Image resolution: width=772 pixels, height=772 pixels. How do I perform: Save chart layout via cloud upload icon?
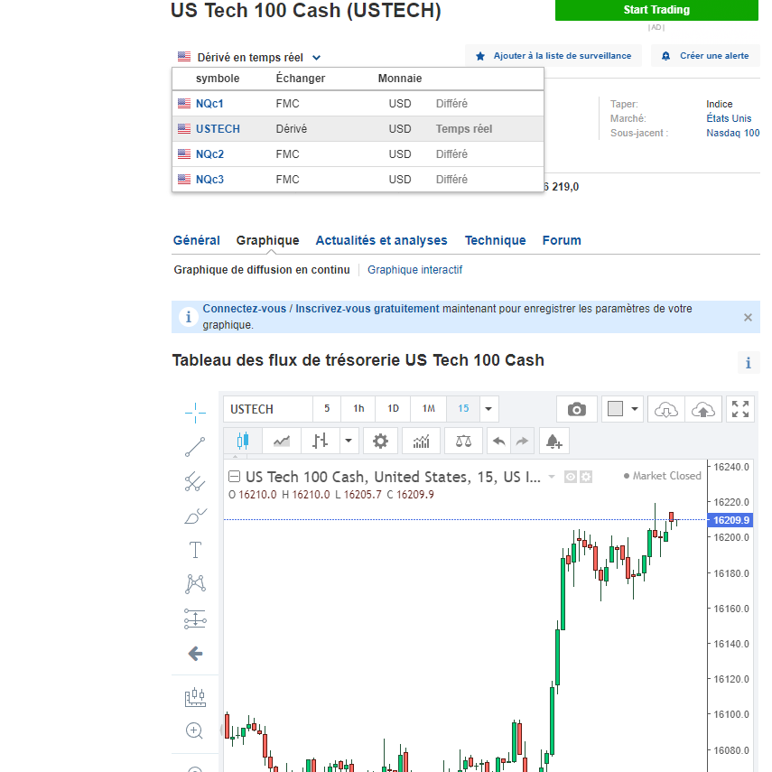703,409
